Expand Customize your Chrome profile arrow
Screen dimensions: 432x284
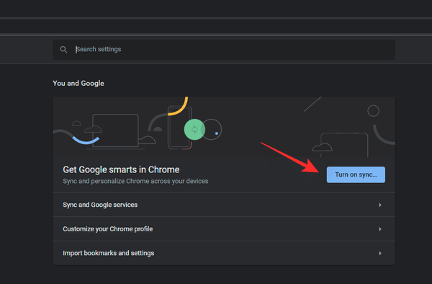[380, 229]
